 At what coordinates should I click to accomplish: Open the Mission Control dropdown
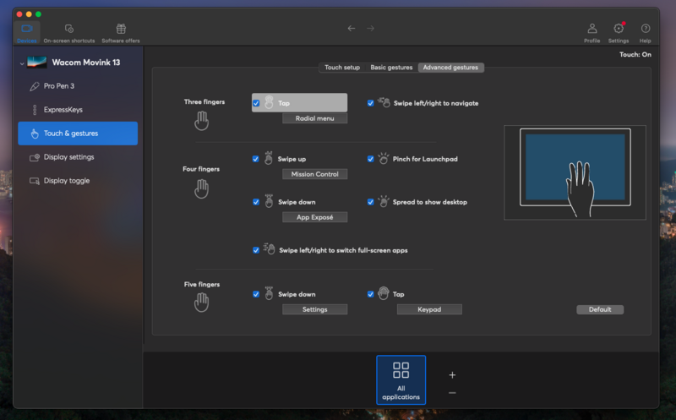[314, 174]
